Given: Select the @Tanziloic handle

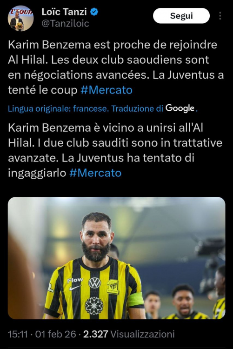Looking at the screenshot, I should [x=65, y=24].
